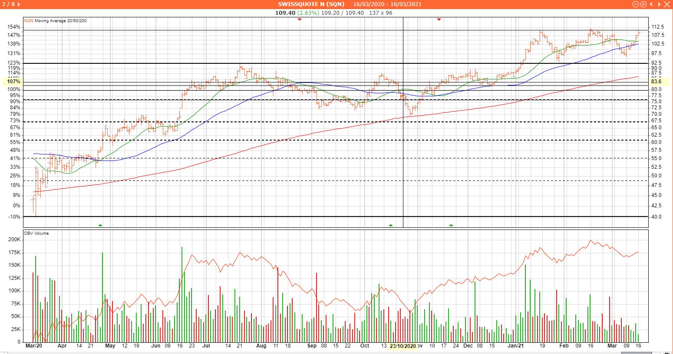Click the second red down-triangle marker at top
The height and width of the screenshot is (354, 673).
point(439,20)
